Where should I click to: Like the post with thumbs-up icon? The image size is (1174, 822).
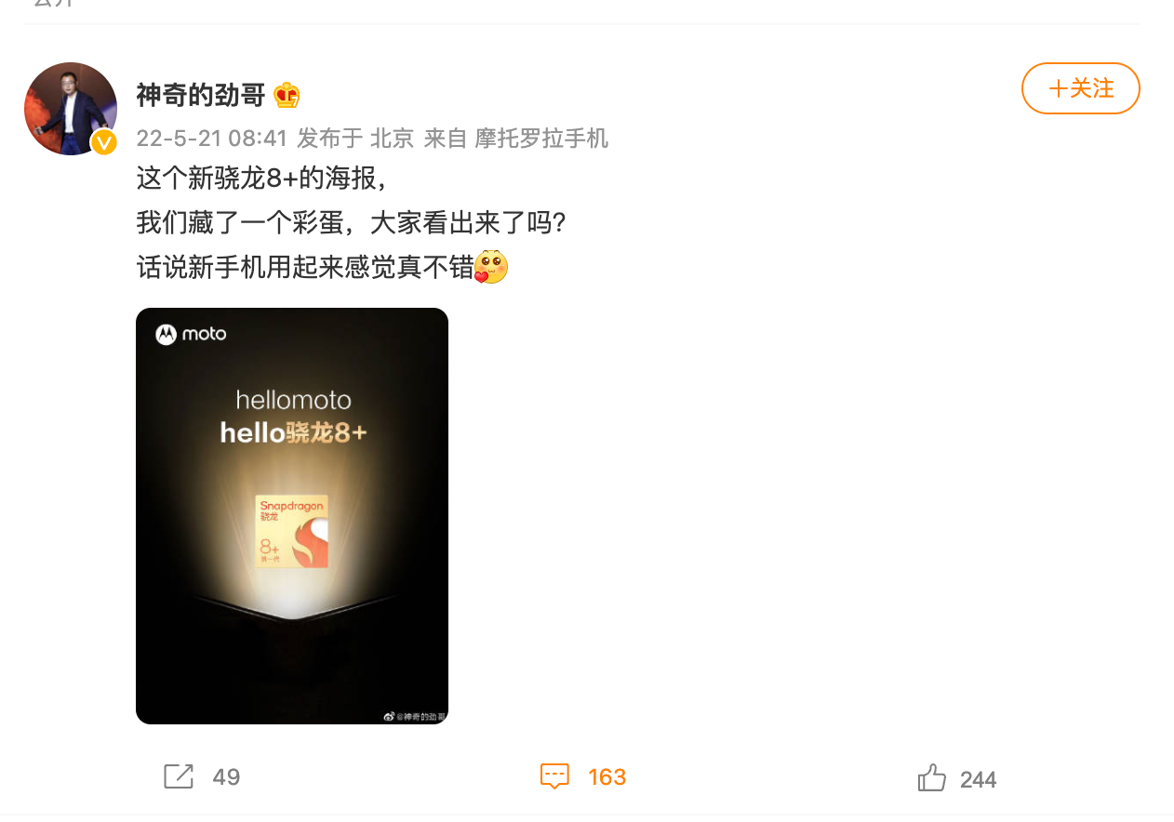pos(932,777)
